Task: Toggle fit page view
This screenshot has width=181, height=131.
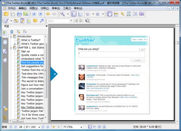Action: pos(74,14)
